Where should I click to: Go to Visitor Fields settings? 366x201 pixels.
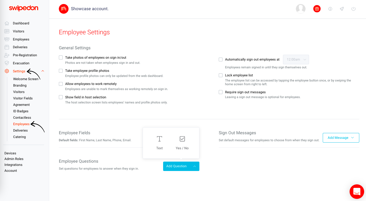coord(23,98)
